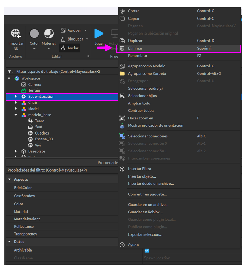Expand the Baseplate tree node
243x268 pixels.
coord(16,151)
